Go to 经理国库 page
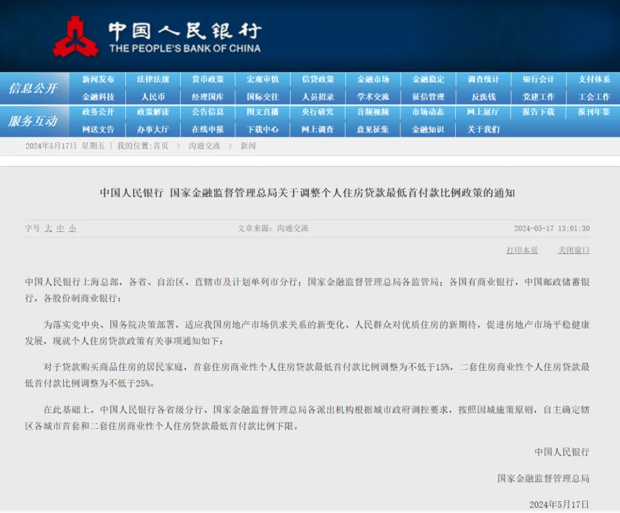Image resolution: width=620 pixels, height=513 pixels. [208, 97]
